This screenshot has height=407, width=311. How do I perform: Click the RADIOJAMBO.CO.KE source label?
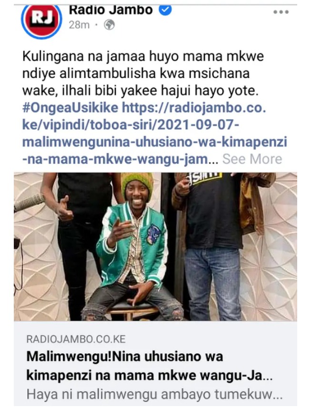pyautogui.click(x=76, y=339)
